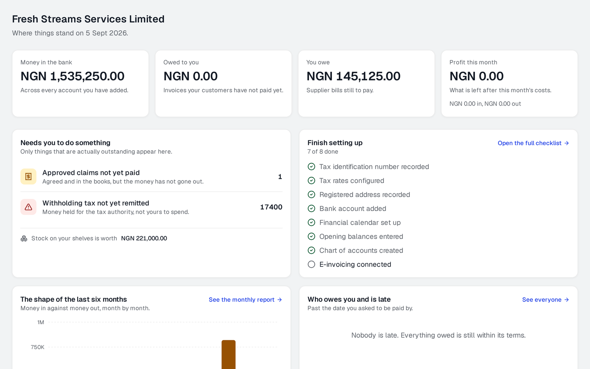Select the Profit this month NGN 0.00 amount
590x369 pixels.
coord(476,76)
